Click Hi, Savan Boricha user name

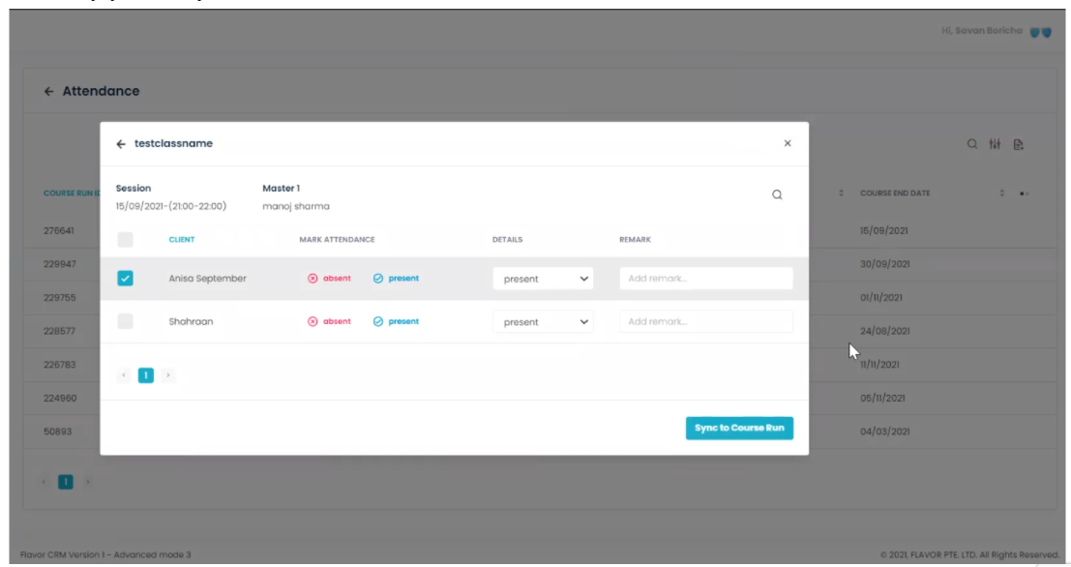click(x=982, y=31)
